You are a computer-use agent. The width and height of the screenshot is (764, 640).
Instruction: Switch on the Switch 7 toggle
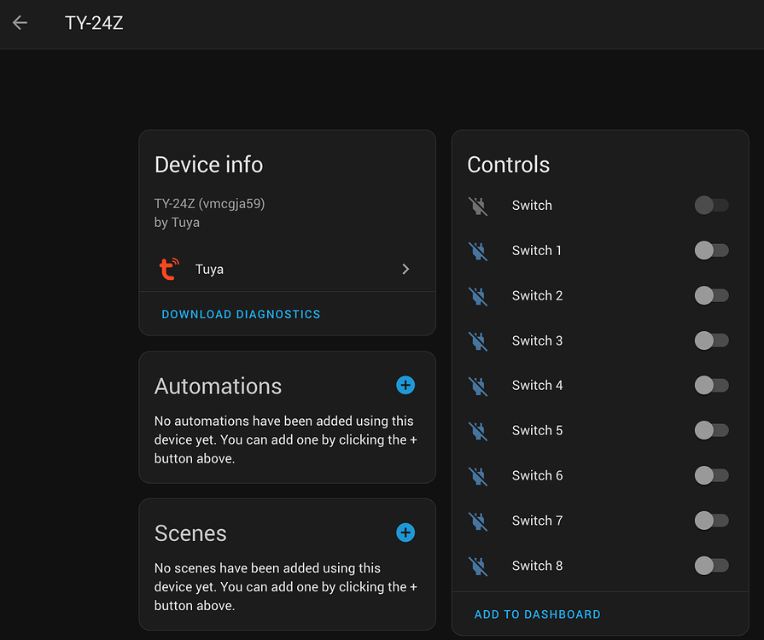(x=711, y=521)
